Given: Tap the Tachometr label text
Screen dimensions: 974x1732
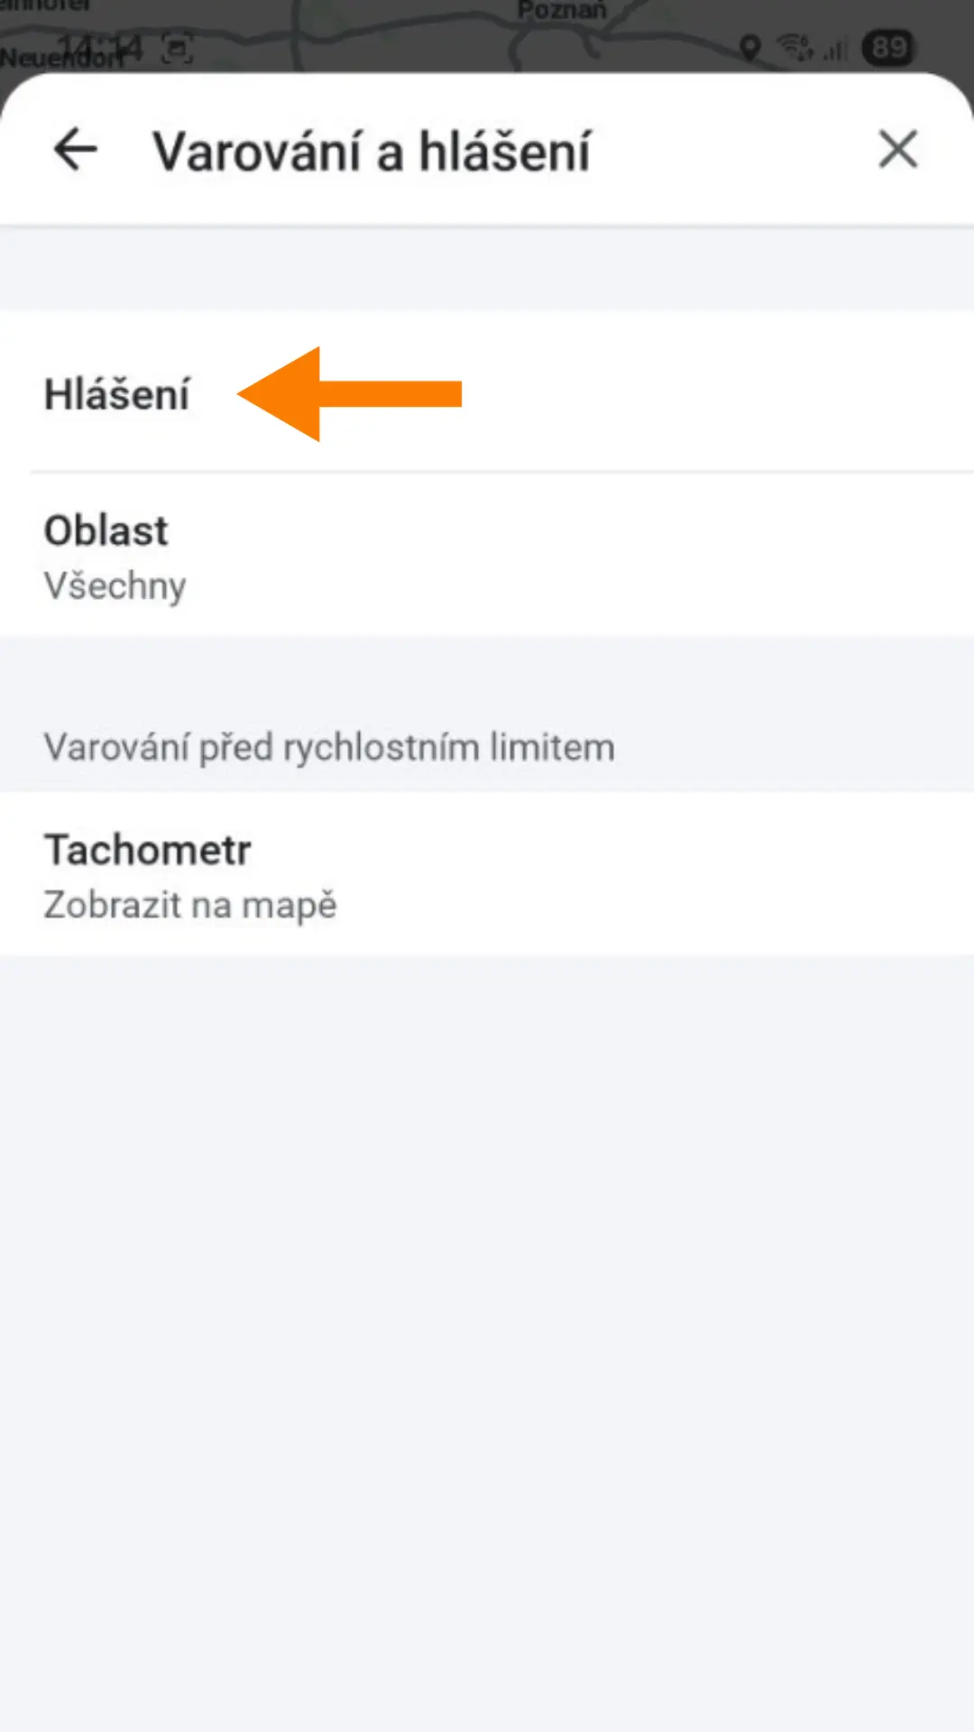Looking at the screenshot, I should (148, 850).
